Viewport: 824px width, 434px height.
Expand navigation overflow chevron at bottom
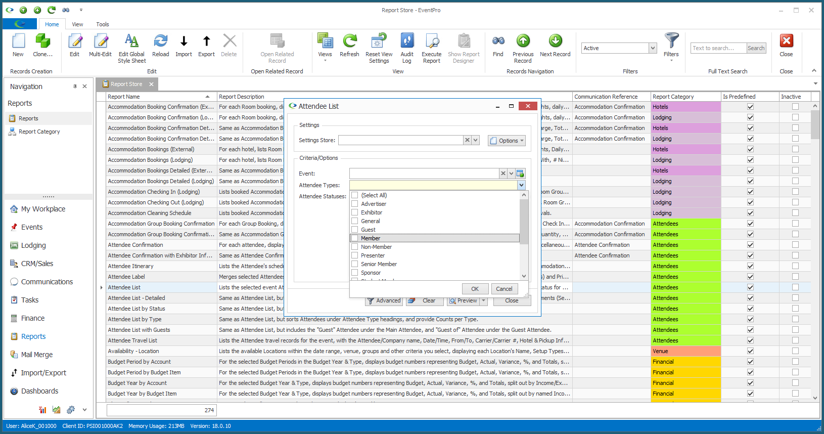click(x=84, y=410)
